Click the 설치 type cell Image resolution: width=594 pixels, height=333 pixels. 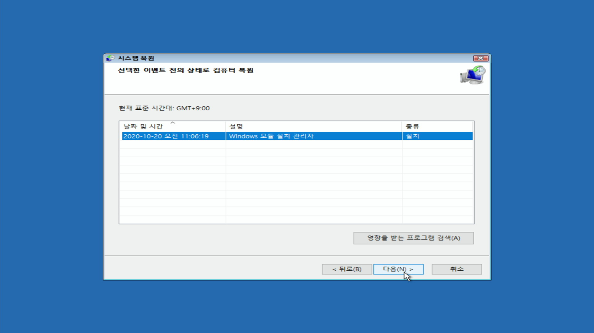coord(438,136)
